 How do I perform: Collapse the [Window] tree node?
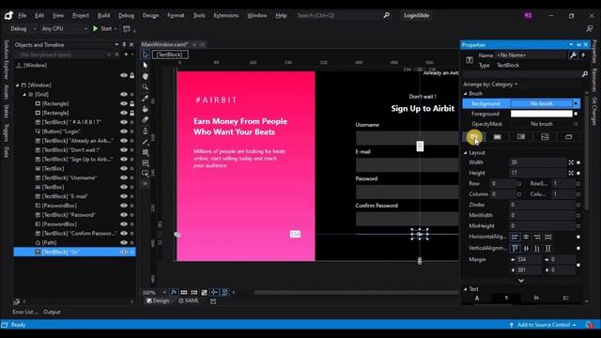pos(17,85)
